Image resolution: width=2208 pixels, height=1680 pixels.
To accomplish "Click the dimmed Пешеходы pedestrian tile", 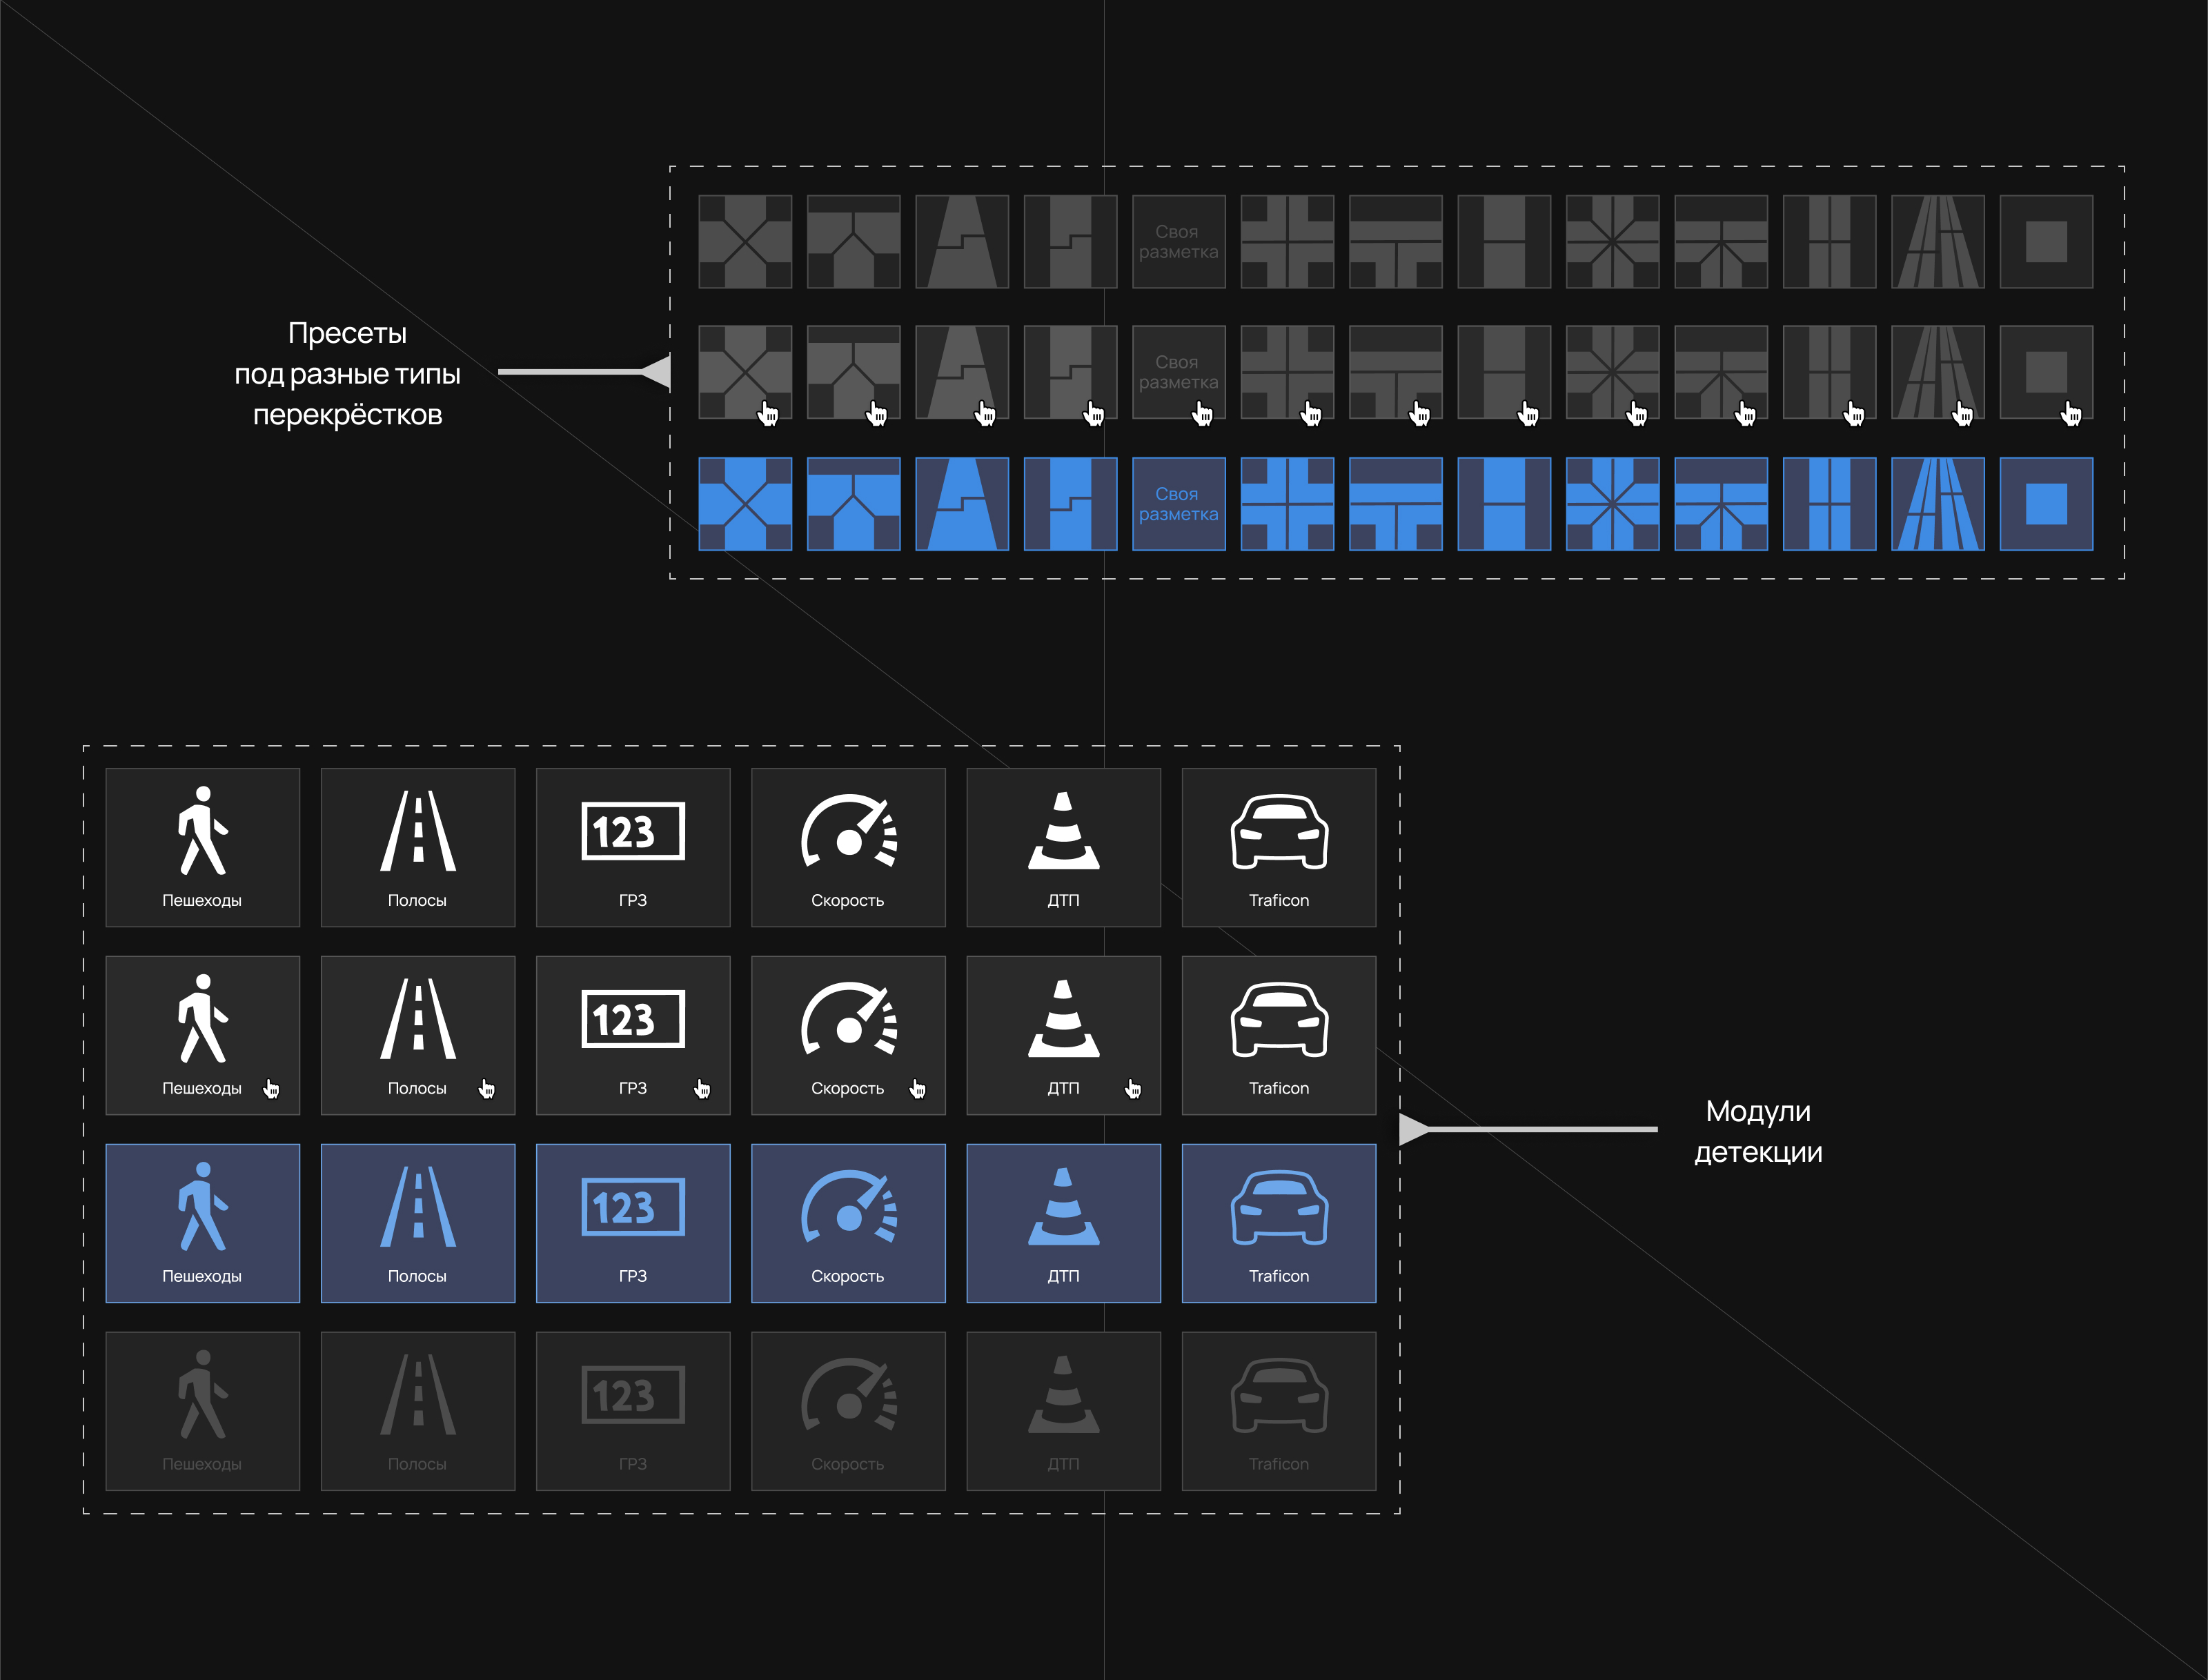I will [202, 1410].
